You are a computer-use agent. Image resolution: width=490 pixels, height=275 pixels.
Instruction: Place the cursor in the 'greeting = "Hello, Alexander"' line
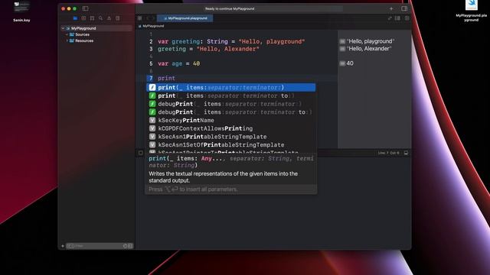208,49
